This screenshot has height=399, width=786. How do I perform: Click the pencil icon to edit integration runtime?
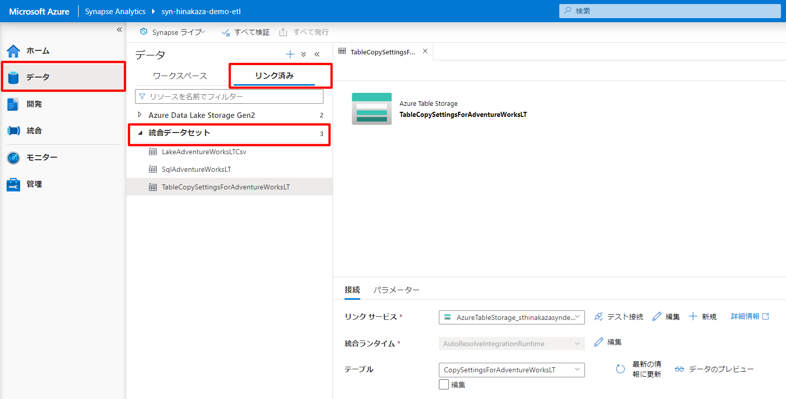[599, 342]
